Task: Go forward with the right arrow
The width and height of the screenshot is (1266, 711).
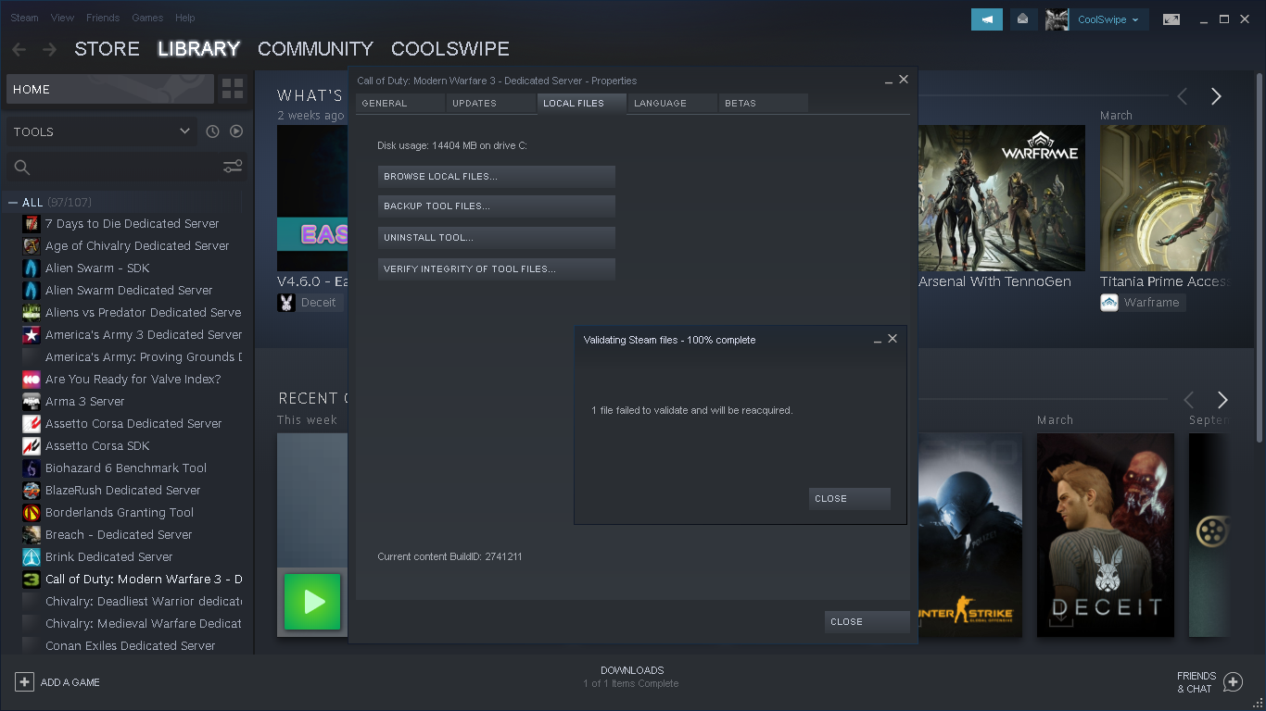Action: coord(50,49)
